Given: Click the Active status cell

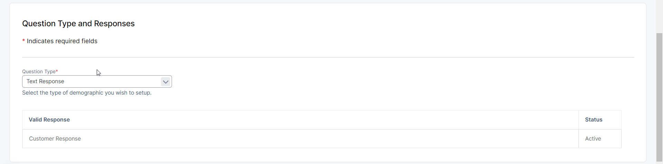Looking at the screenshot, I should [x=593, y=139].
